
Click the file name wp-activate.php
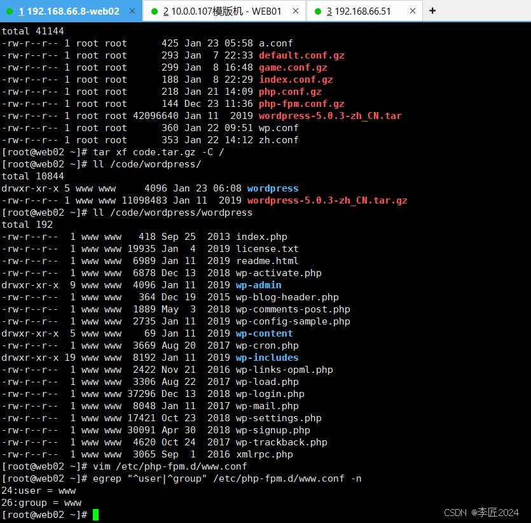[279, 273]
